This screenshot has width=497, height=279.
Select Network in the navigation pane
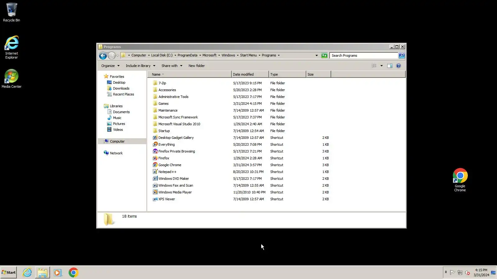click(116, 153)
